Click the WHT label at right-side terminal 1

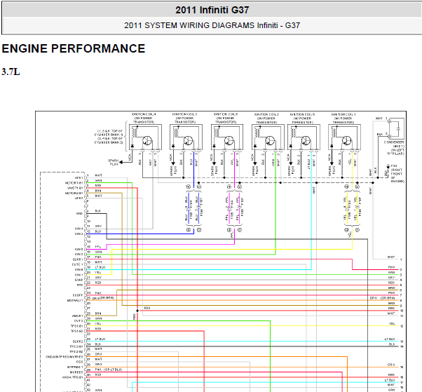click(391, 257)
